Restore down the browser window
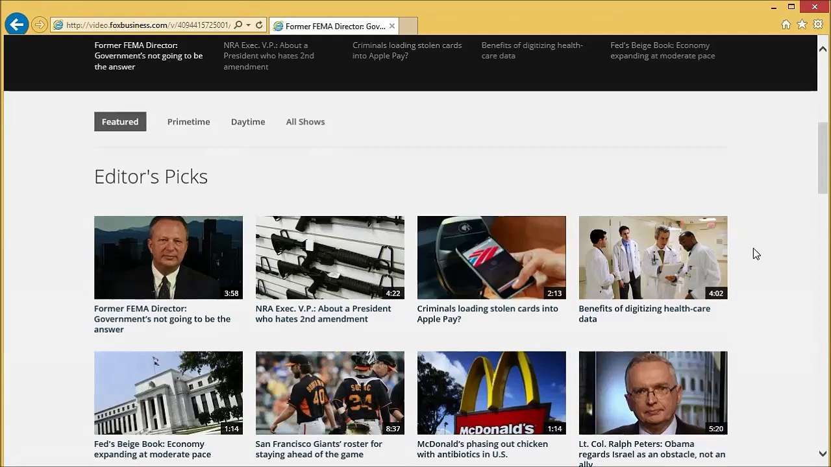Viewport: 831px width, 467px height. tap(791, 7)
